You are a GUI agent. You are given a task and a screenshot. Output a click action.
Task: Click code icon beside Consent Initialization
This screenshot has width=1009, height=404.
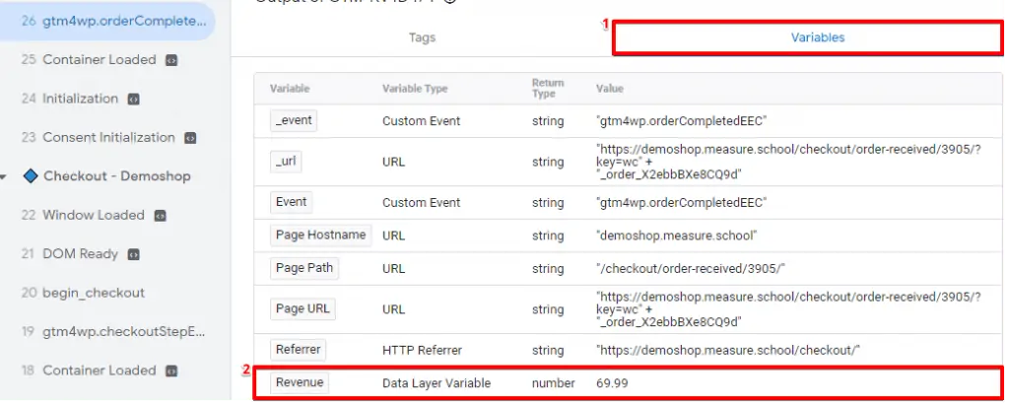pyautogui.click(x=190, y=138)
